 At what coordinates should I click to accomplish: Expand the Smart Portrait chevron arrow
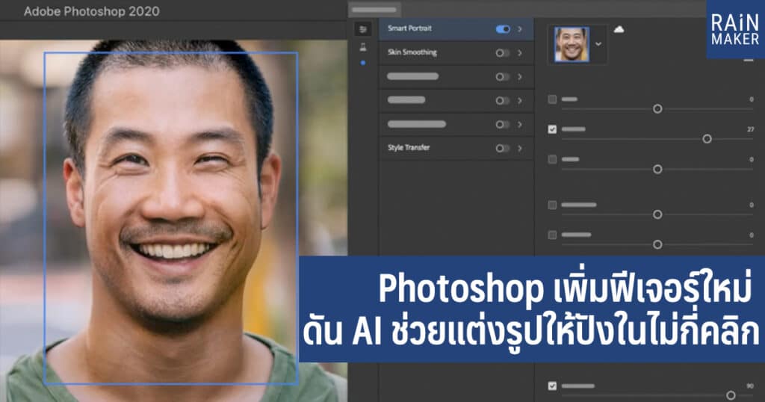(520, 29)
